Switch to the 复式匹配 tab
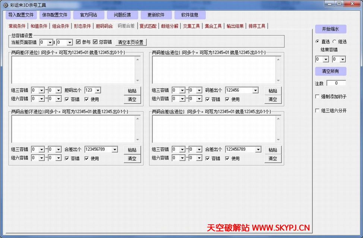Viewport: 363px width, 238px height. pos(148,26)
